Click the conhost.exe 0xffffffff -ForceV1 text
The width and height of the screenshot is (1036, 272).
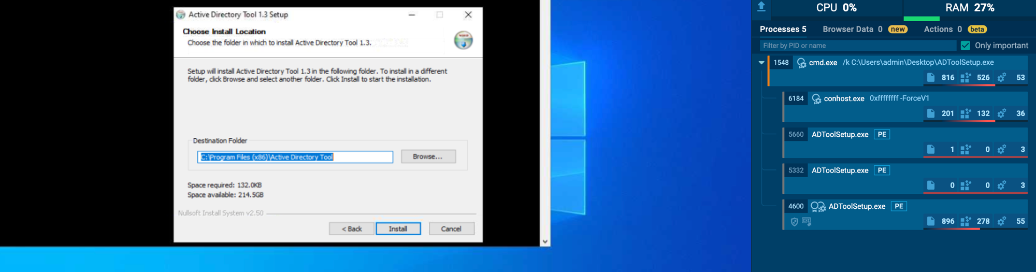876,98
